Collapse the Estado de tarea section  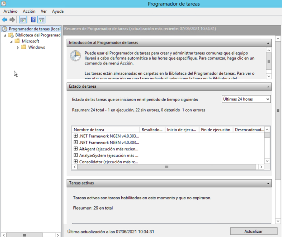click(268, 86)
